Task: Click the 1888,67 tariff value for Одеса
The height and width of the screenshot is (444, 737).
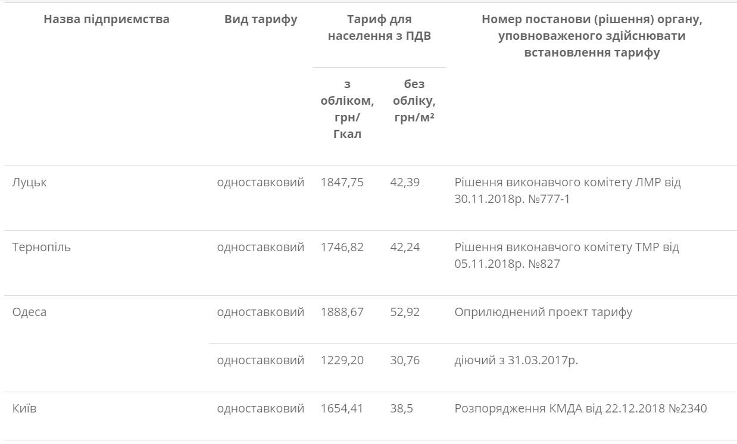Action: [x=342, y=312]
